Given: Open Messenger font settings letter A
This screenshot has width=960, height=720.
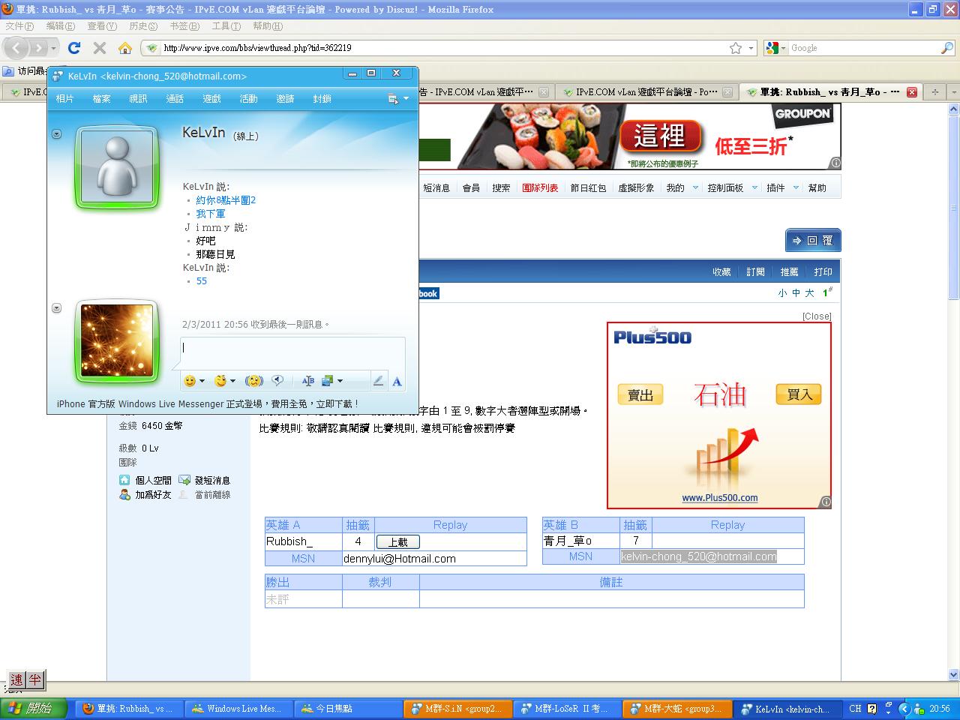Looking at the screenshot, I should click(x=397, y=381).
